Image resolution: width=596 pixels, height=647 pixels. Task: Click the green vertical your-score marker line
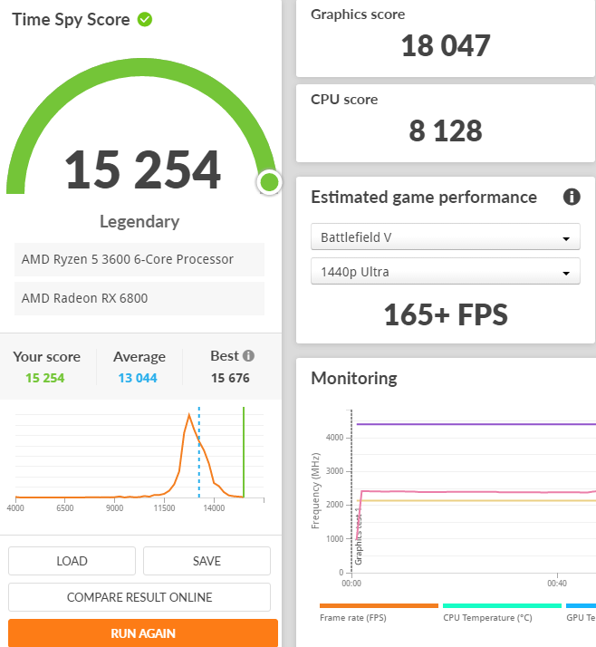click(244, 452)
